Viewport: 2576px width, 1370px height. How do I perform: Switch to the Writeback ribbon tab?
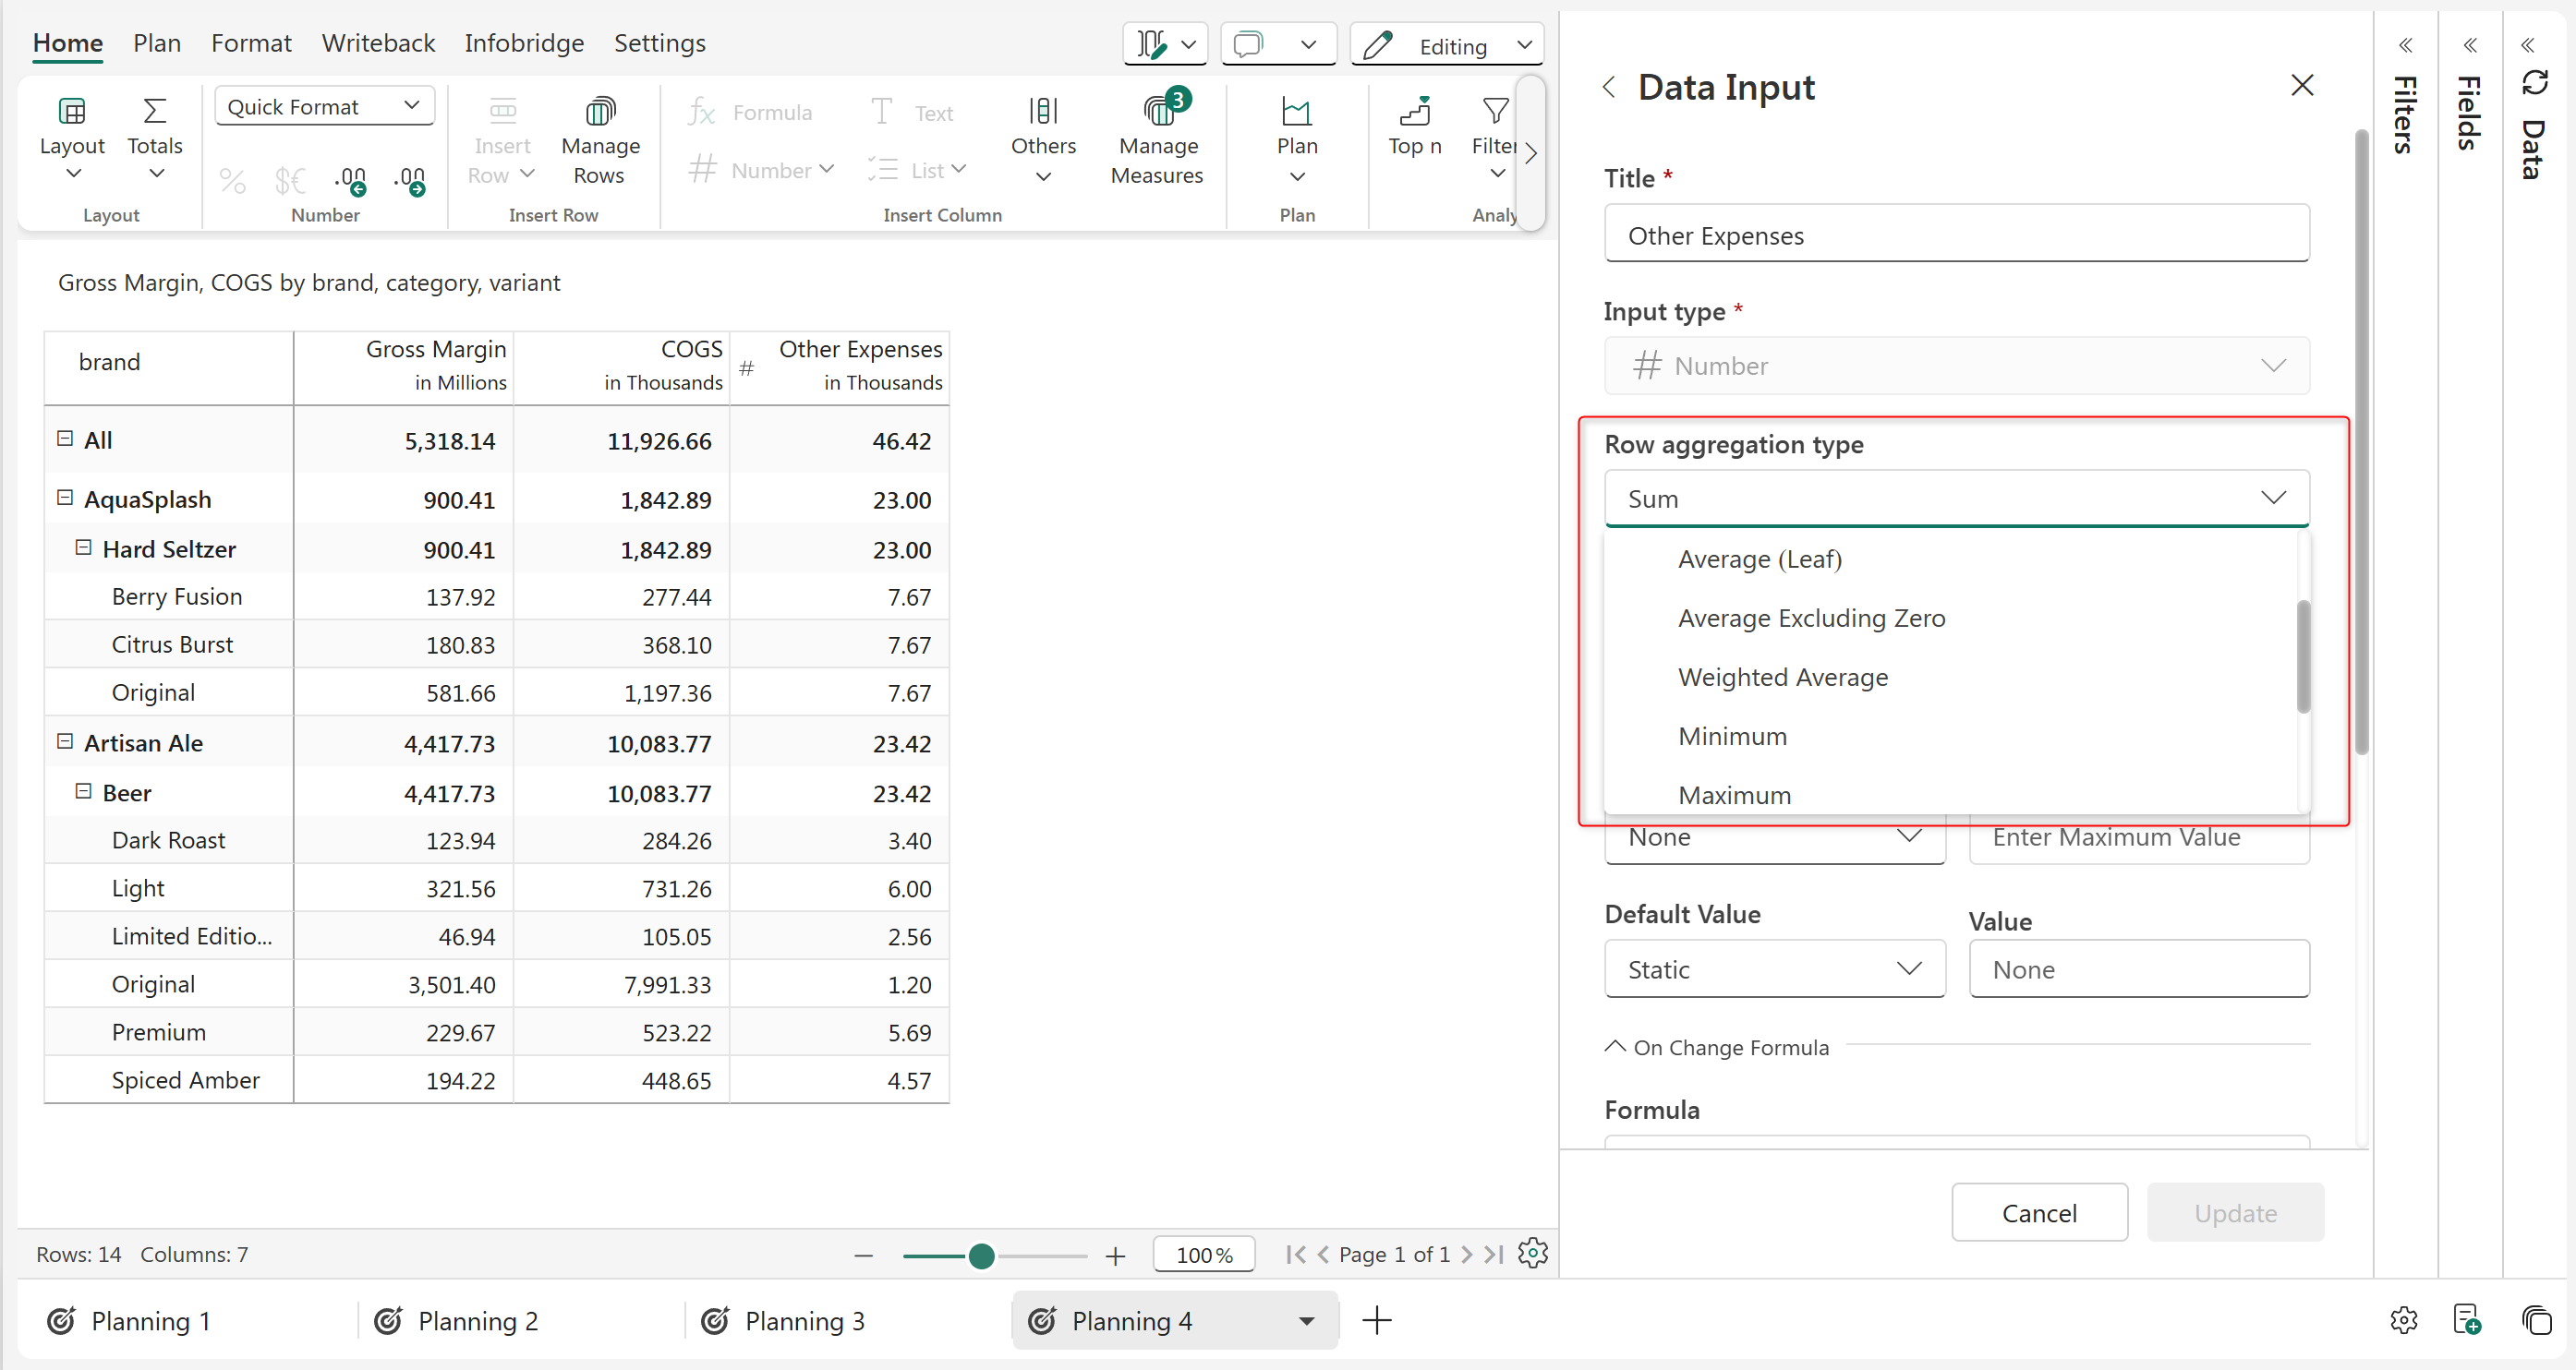(378, 43)
